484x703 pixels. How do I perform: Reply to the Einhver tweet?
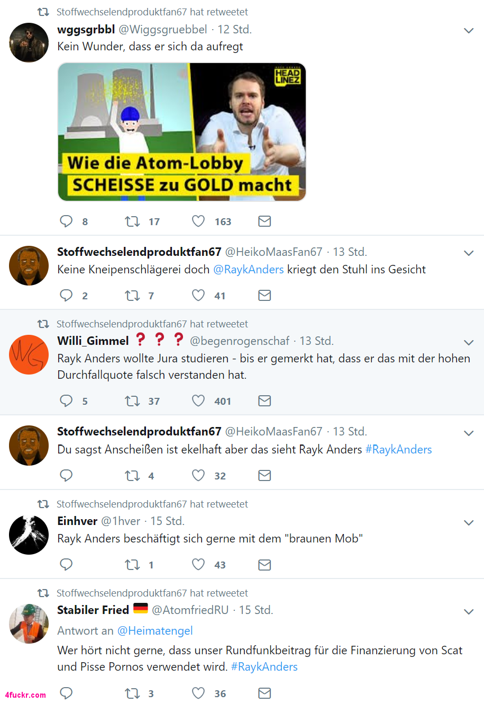(66, 564)
